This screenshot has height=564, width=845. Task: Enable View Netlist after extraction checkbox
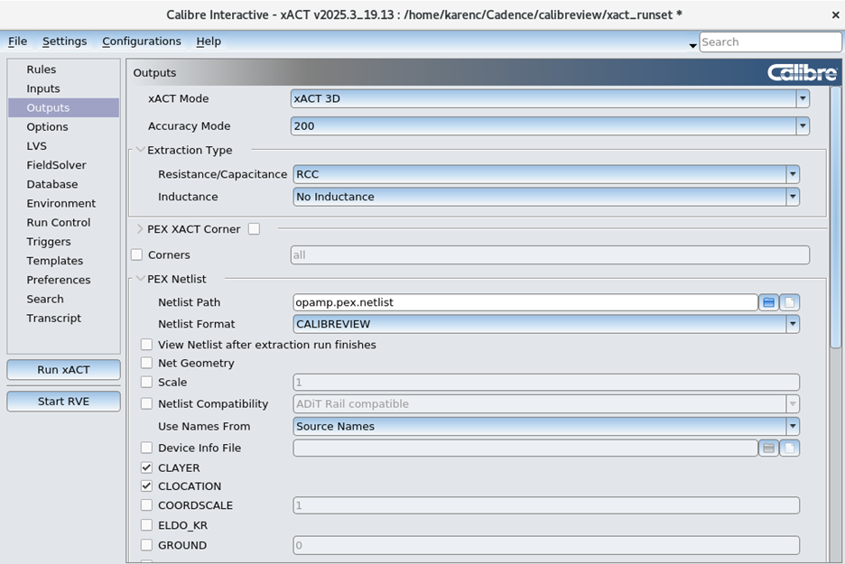147,345
